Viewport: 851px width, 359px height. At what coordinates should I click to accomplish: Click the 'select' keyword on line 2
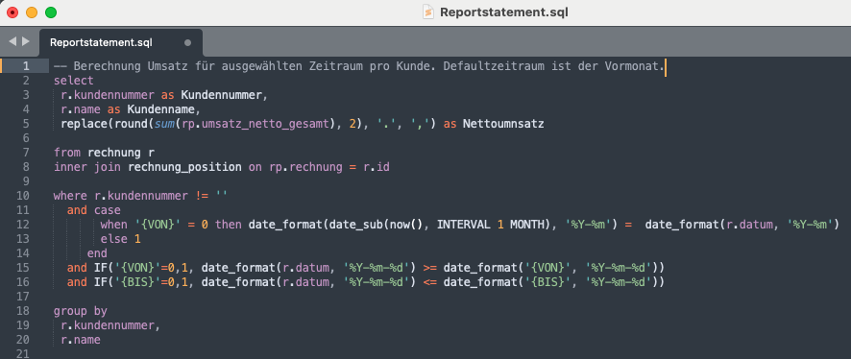tap(74, 81)
